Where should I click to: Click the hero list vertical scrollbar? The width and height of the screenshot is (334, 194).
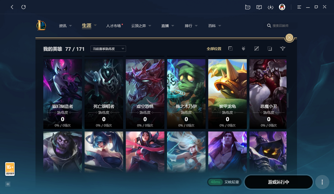tap(288, 100)
